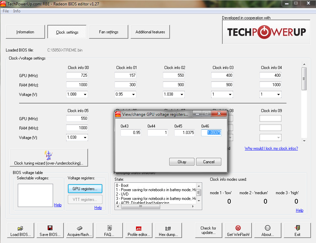Click clock settings vertical scrollbar down arrow

click(304, 141)
